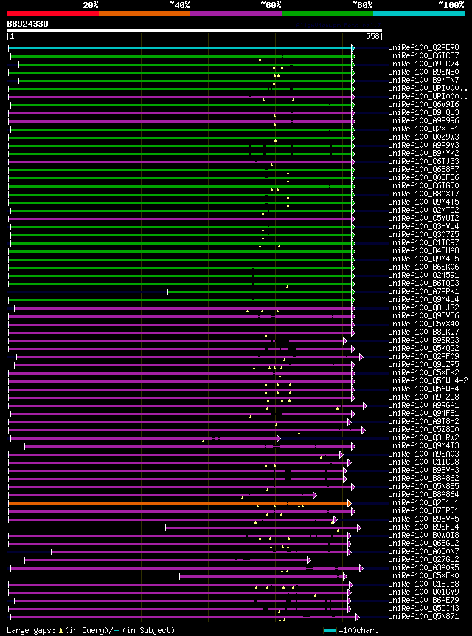Select the UniRef100_O24591 label
This screenshot has height=636, width=472.
click(423, 275)
